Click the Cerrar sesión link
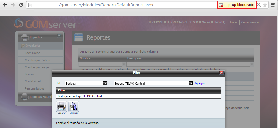 click(250, 23)
